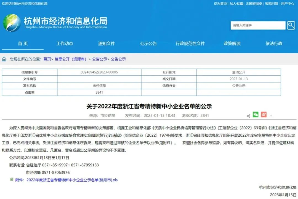Open 无障碍浏览 link at top
This screenshot has width=298, height=199.
click(x=254, y=4)
